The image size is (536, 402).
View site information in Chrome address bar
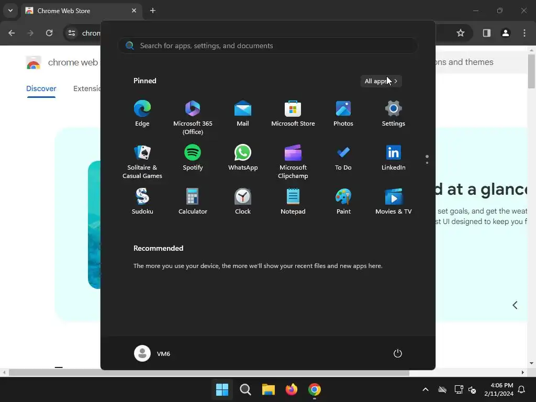click(x=72, y=33)
